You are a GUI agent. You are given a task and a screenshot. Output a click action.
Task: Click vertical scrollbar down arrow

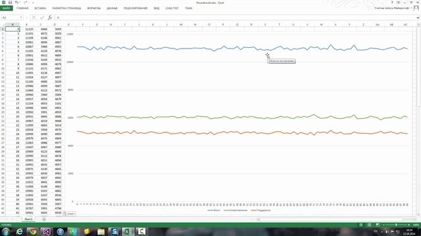[418, 214]
